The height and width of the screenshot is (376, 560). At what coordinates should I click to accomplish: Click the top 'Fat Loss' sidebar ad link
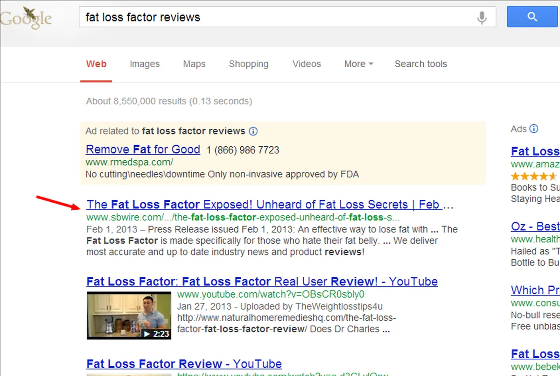(x=535, y=151)
